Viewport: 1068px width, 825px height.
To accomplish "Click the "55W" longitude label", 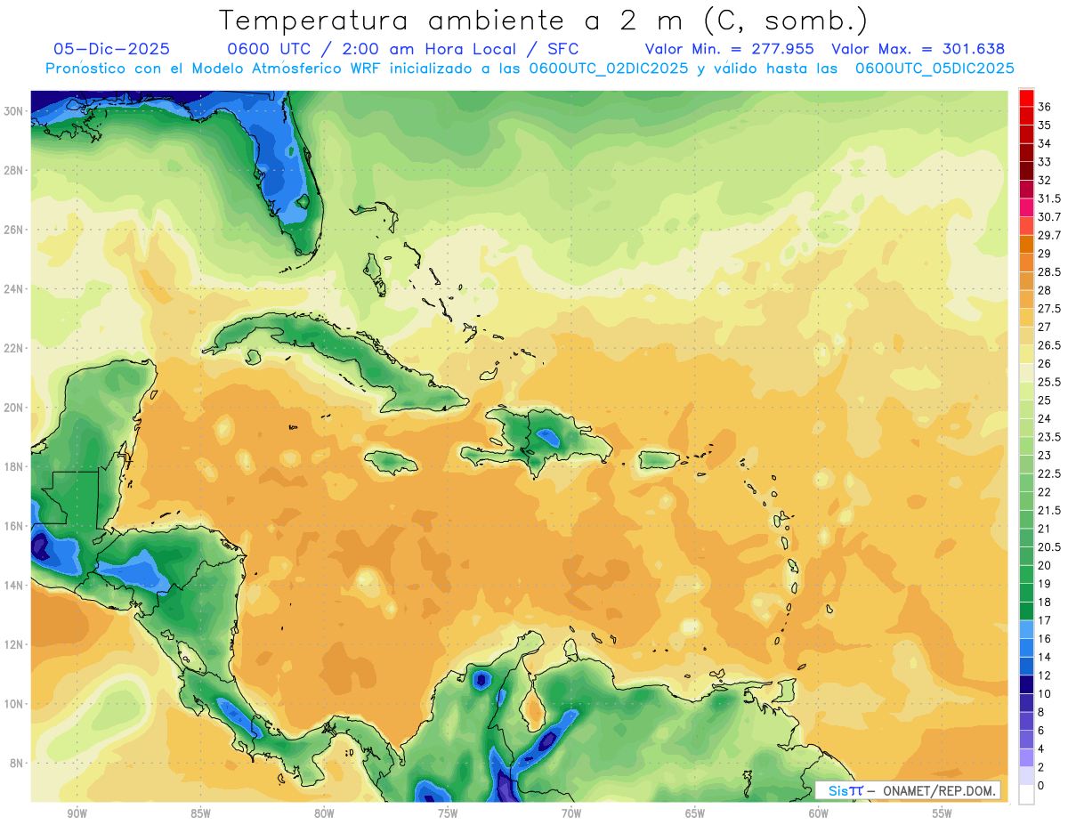I will 943,813.
